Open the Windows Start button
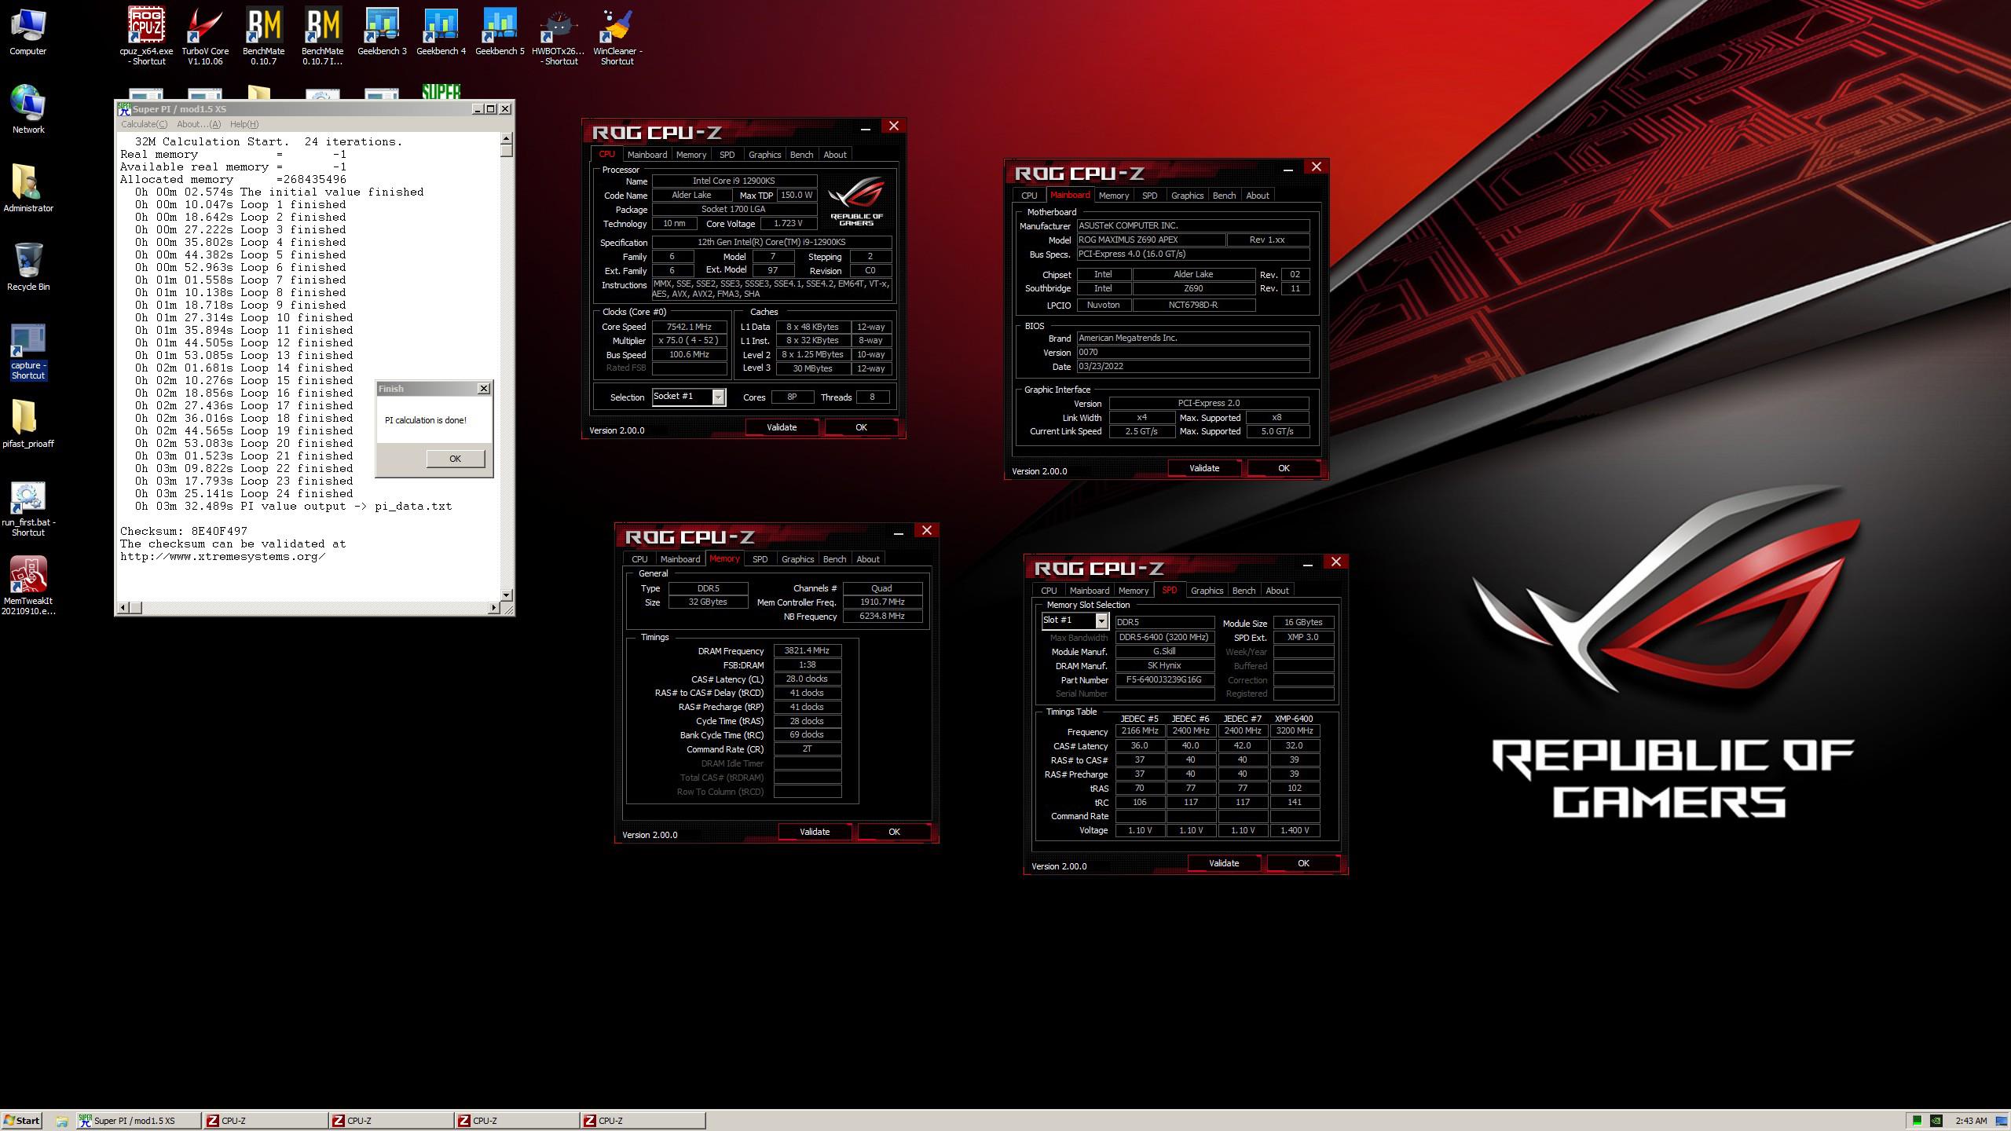The height and width of the screenshot is (1131, 2011). (21, 1121)
